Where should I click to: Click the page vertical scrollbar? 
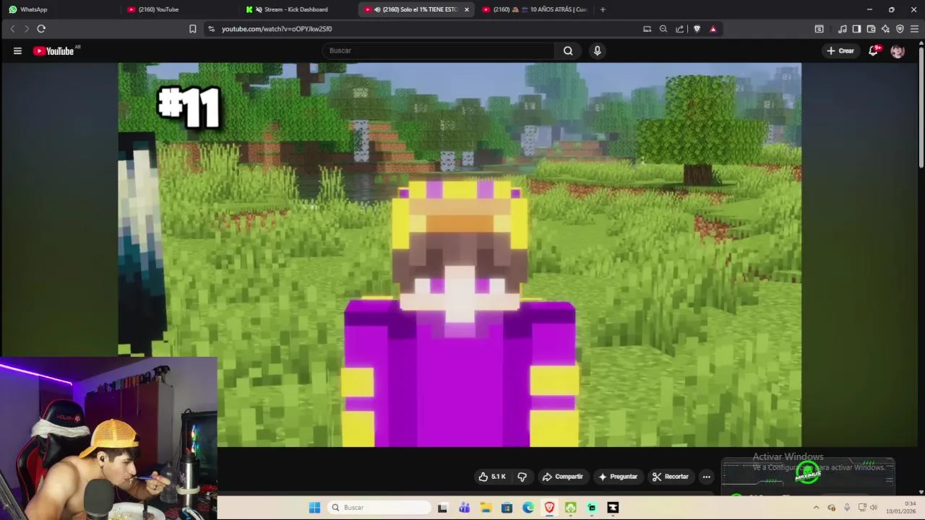pyautogui.click(x=921, y=108)
